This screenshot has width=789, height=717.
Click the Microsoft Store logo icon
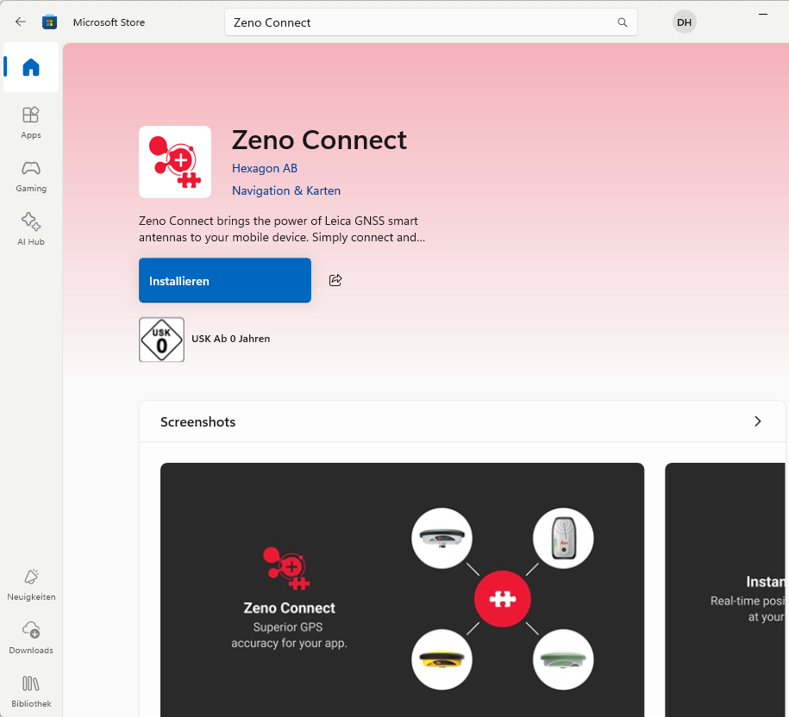click(50, 22)
